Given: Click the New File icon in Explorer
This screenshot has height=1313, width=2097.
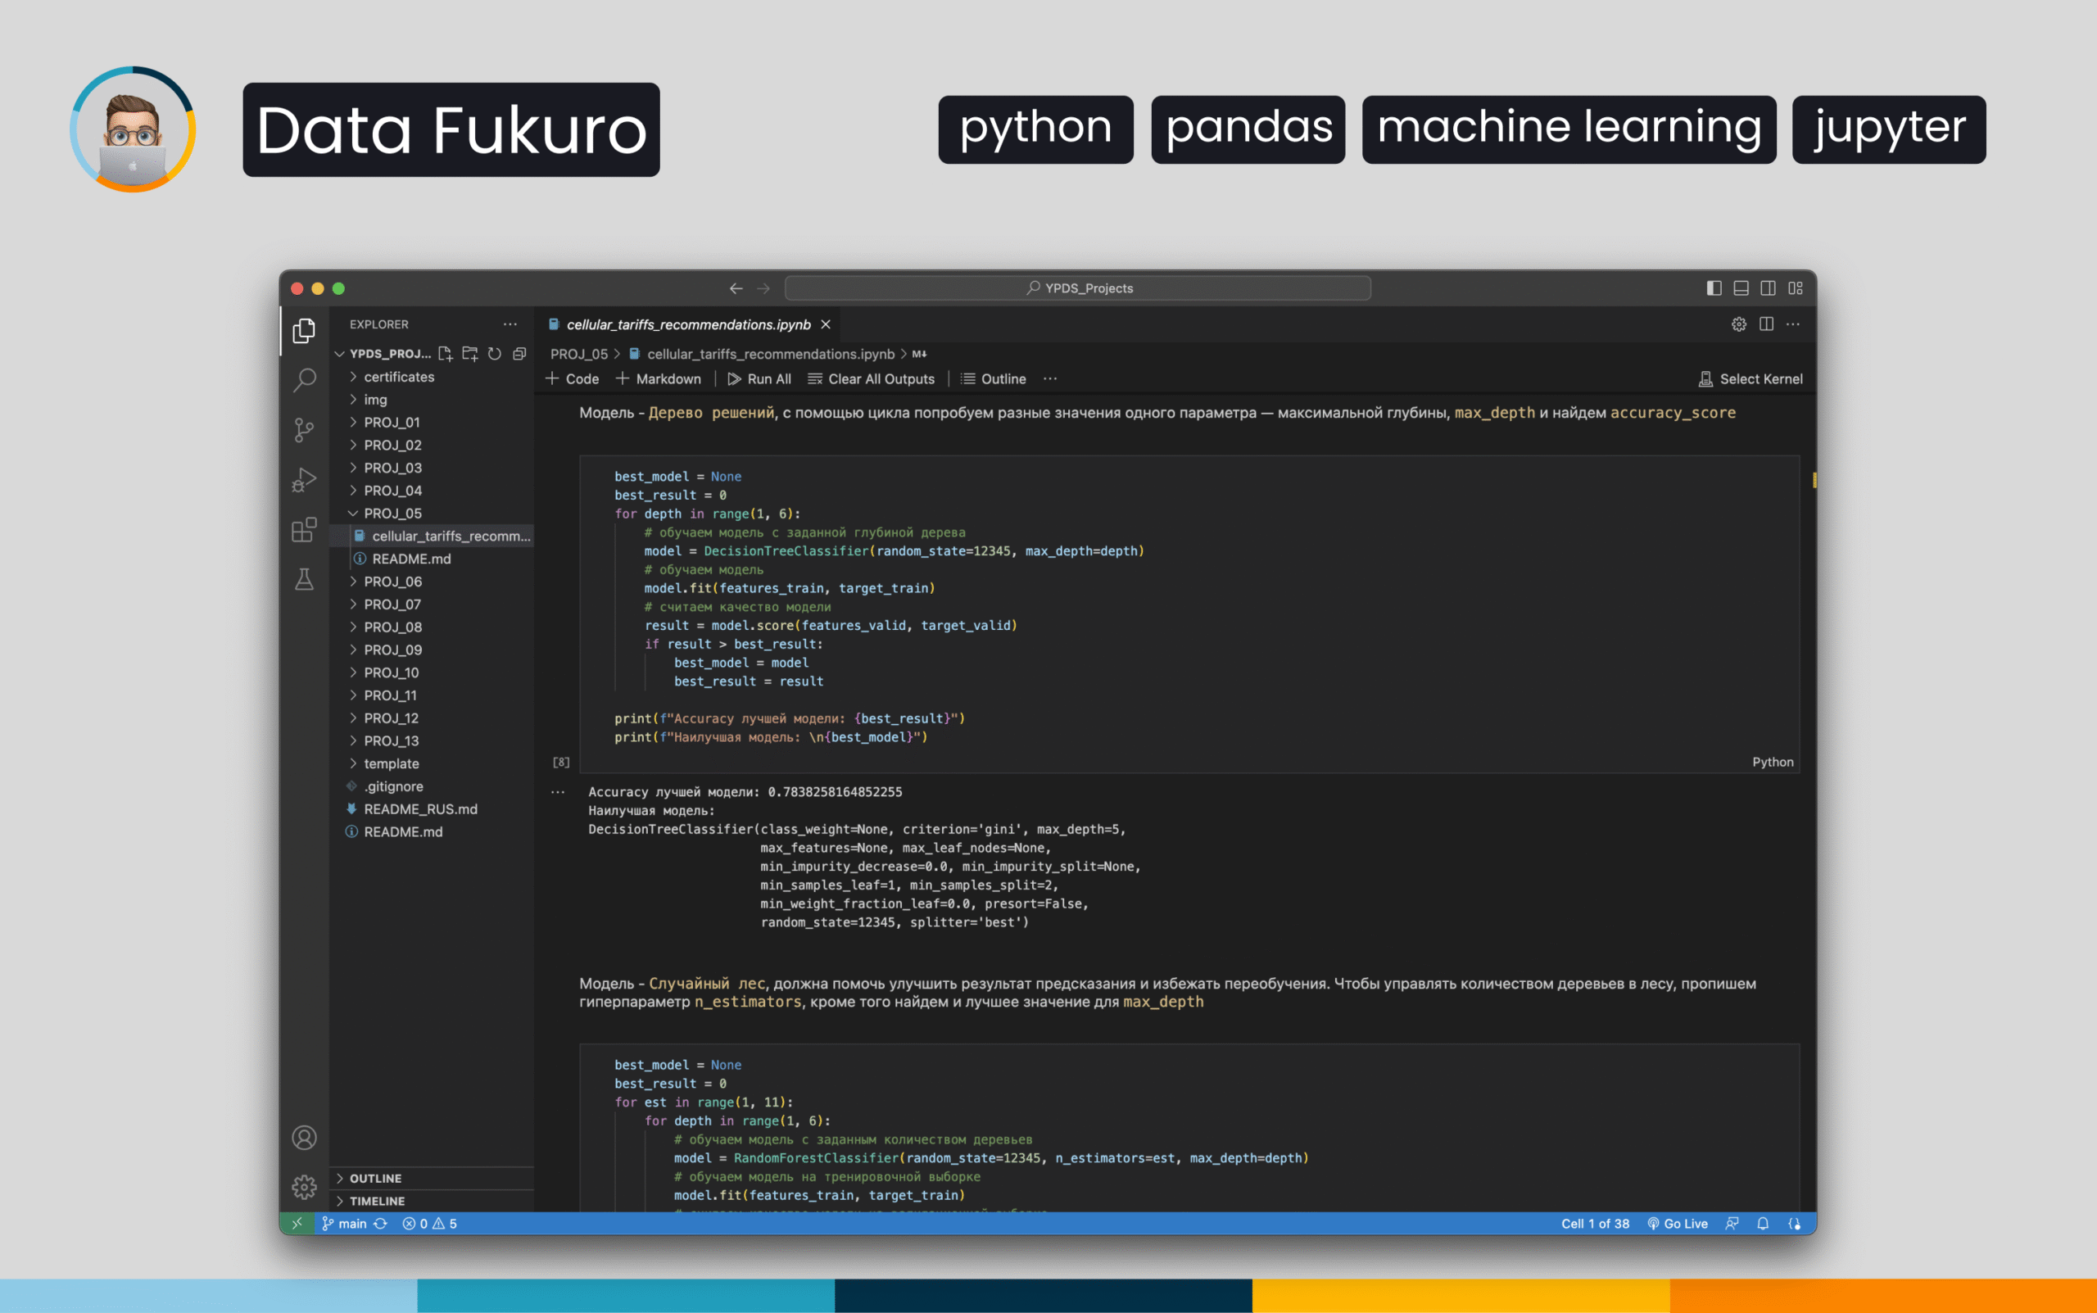Looking at the screenshot, I should click(x=446, y=353).
